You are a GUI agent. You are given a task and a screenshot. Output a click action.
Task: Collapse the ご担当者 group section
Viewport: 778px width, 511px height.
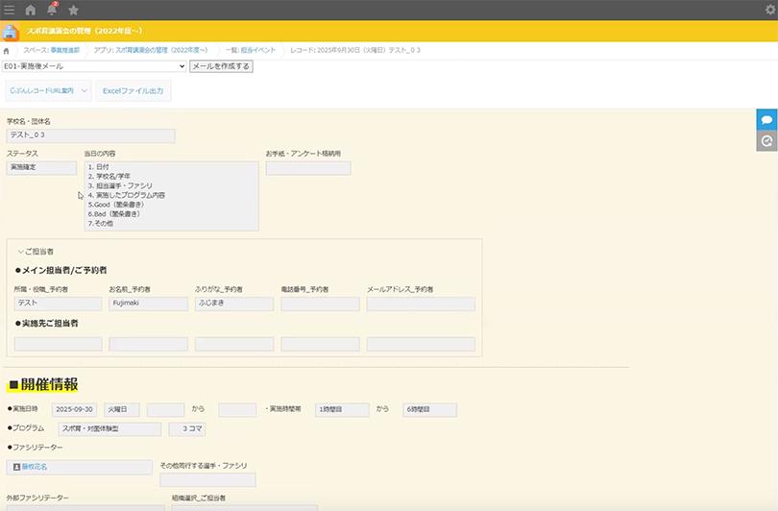click(20, 252)
